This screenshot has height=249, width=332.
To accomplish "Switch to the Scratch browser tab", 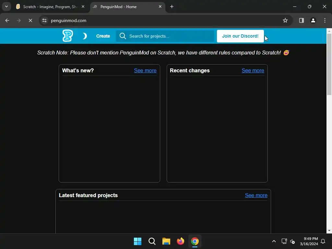I will coord(50,7).
